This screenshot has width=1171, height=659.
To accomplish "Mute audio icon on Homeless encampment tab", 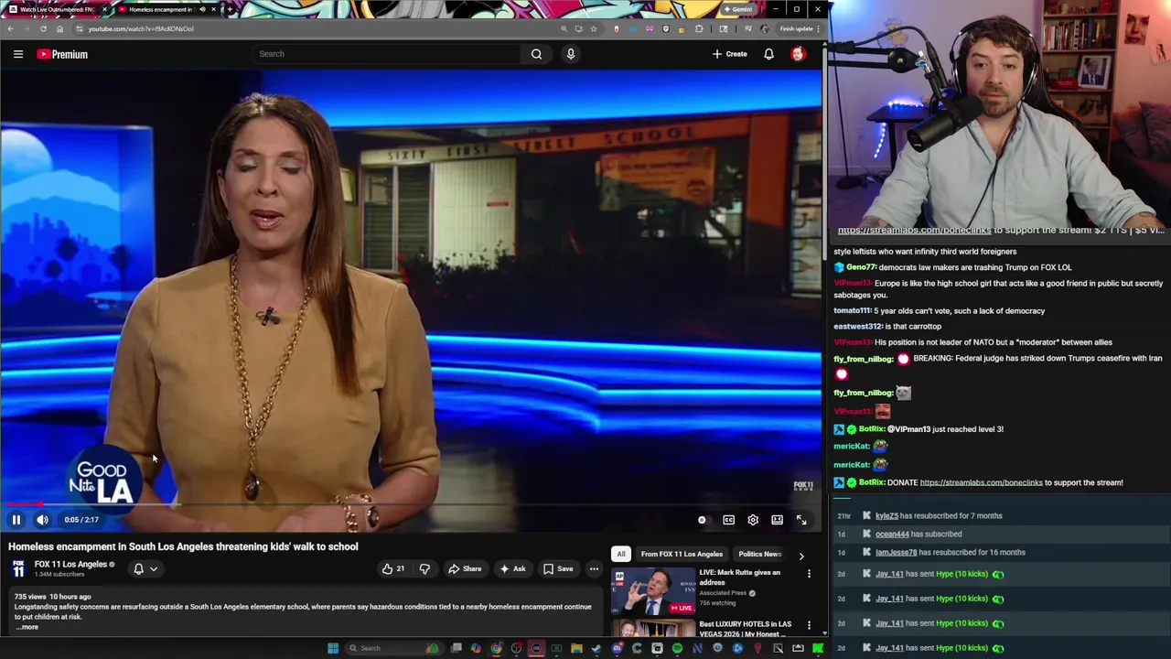I will point(202,9).
